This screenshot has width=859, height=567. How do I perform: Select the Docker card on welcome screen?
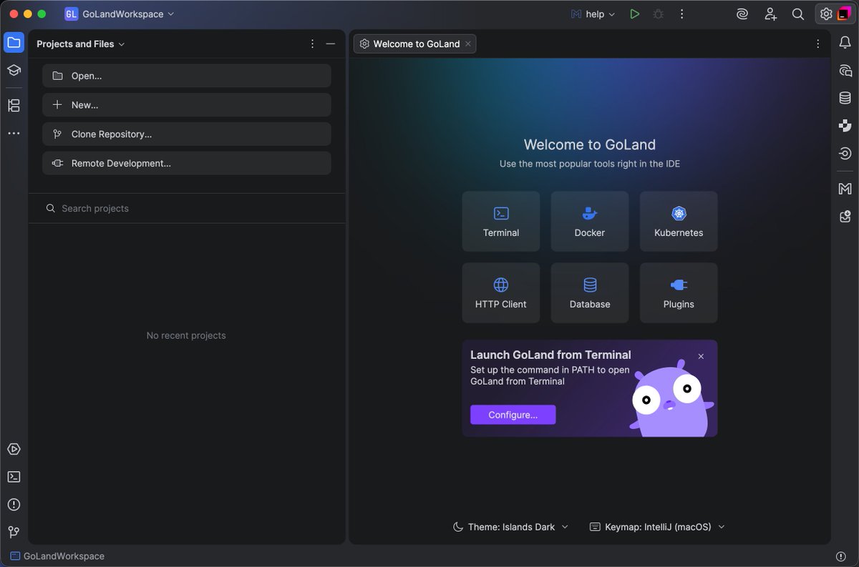pos(589,221)
